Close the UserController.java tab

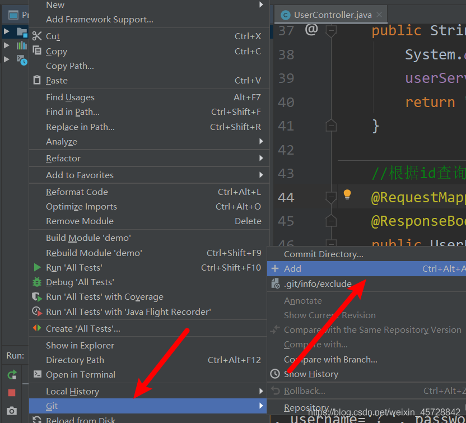click(379, 15)
